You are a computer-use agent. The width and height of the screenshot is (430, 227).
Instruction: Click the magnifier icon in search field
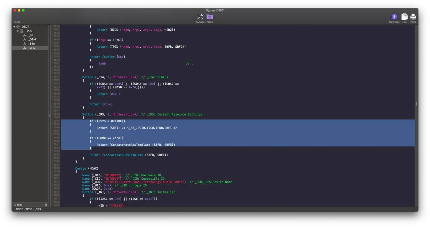pos(15,205)
